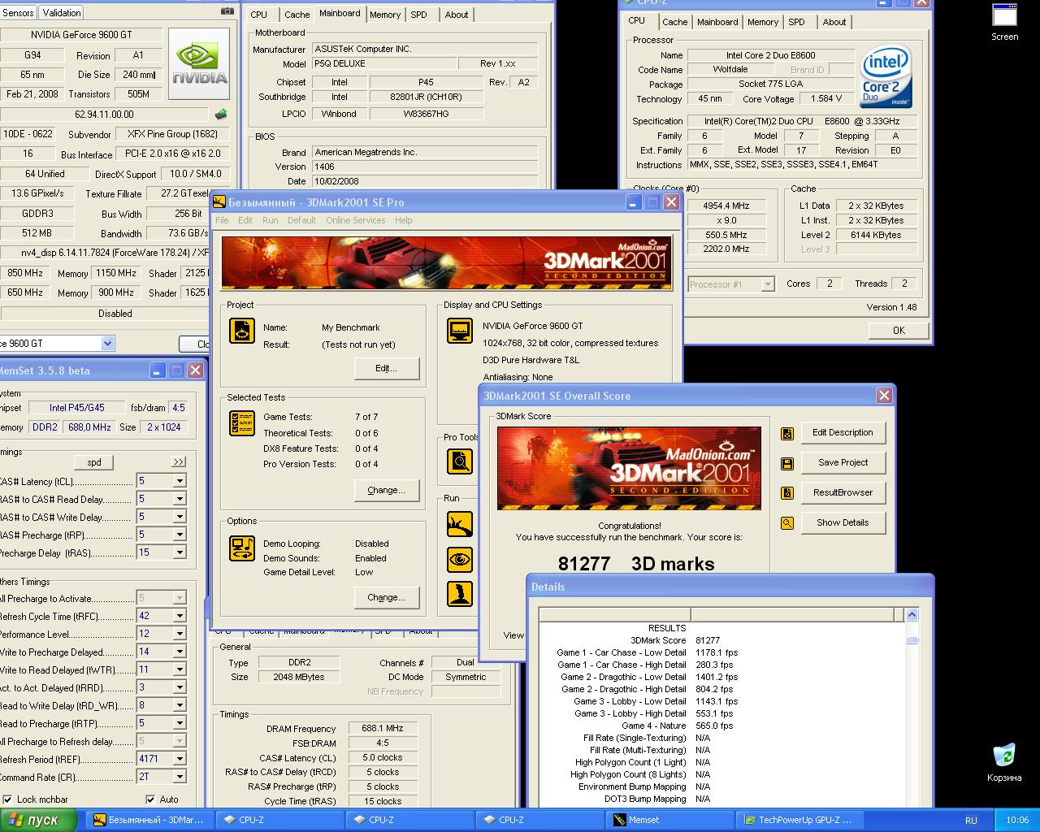Click the RU language indicator in the tray
Screen dimensions: 1040x832
971,821
